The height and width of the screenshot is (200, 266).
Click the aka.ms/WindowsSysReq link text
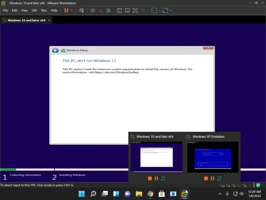click(x=116, y=72)
